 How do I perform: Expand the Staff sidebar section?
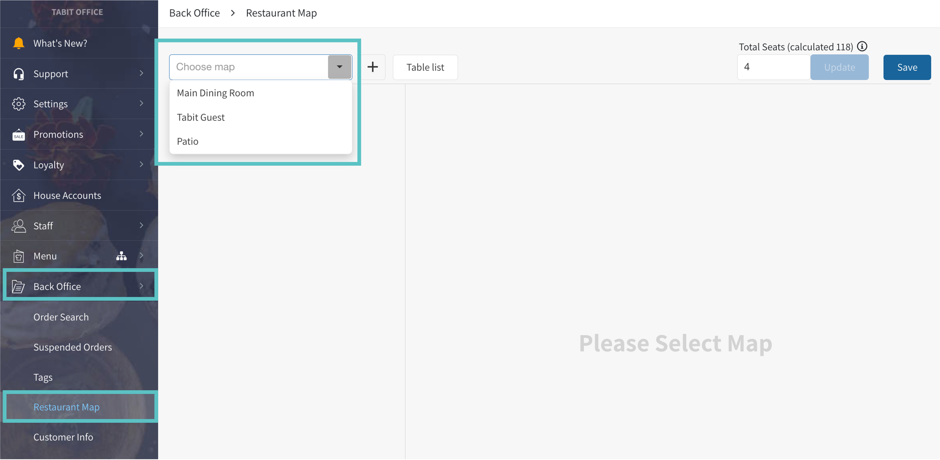click(141, 226)
